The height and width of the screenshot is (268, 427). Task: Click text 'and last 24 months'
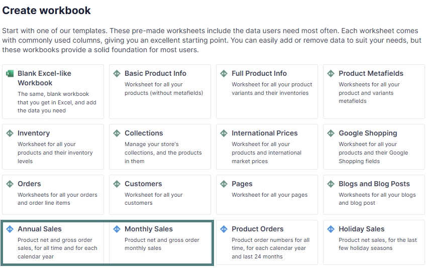coord(257,256)
